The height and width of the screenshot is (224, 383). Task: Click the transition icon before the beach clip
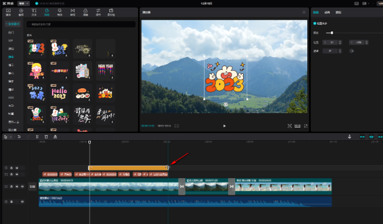232,186
